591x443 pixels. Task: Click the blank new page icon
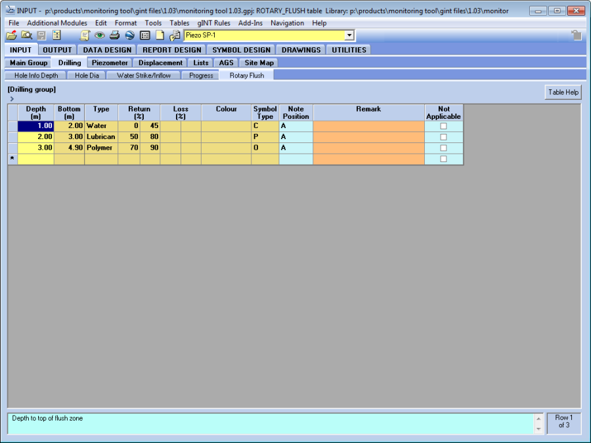160,35
